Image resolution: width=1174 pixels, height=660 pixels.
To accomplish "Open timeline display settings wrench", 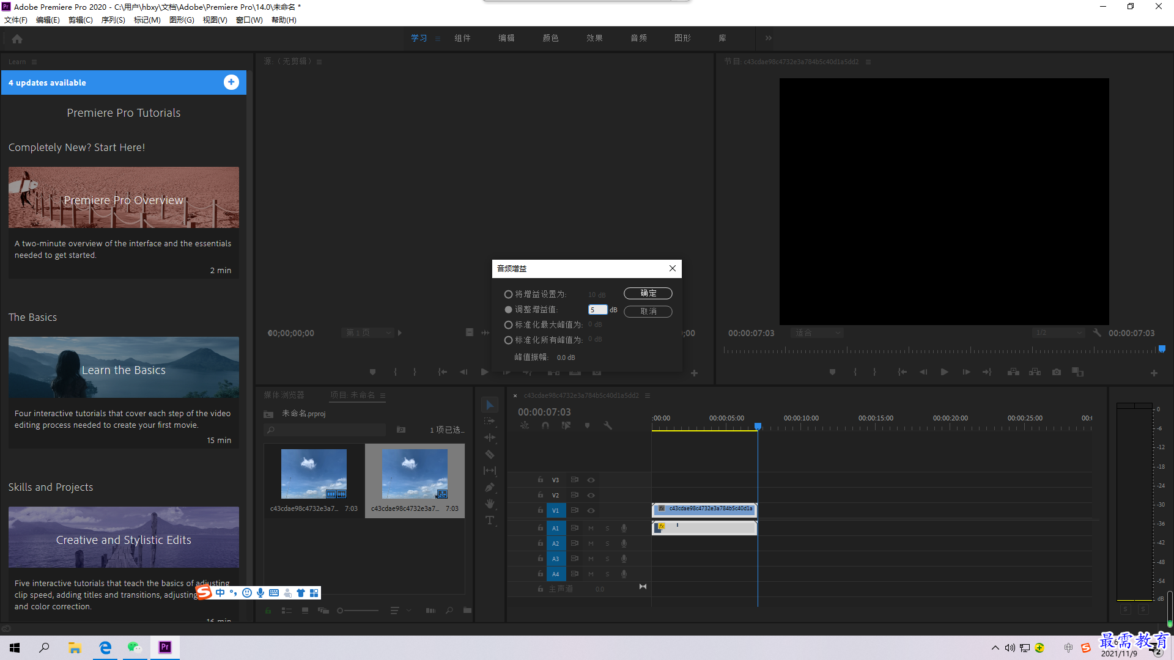I will [x=608, y=425].
